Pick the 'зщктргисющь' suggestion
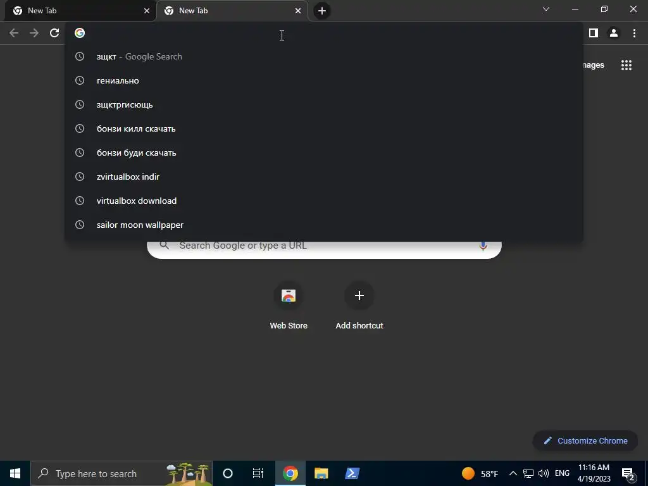Image resolution: width=648 pixels, height=486 pixels. 323,104
